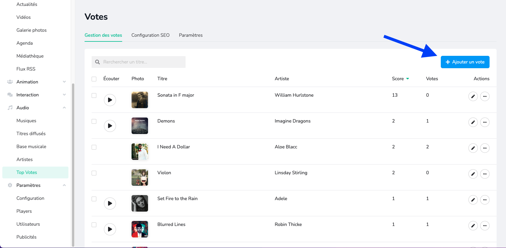Viewport: 506px width, 248px height.
Task: Tick the checkbox for I Need A Dollar
Action: [94, 147]
